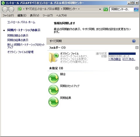Collapse the 未指定 (3) group

pyautogui.click(x=137, y=68)
